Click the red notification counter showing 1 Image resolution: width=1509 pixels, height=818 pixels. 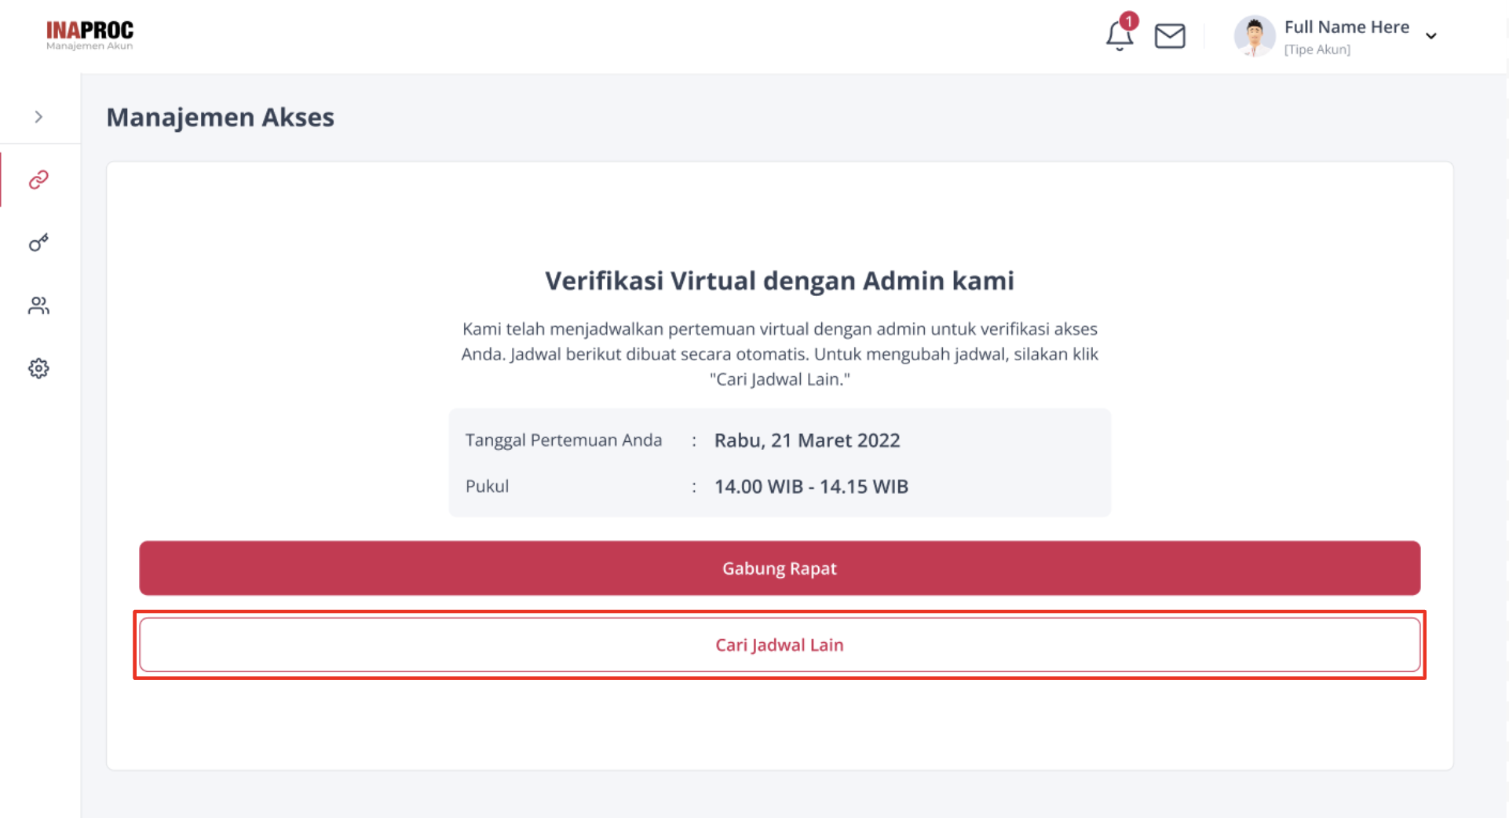click(1128, 21)
